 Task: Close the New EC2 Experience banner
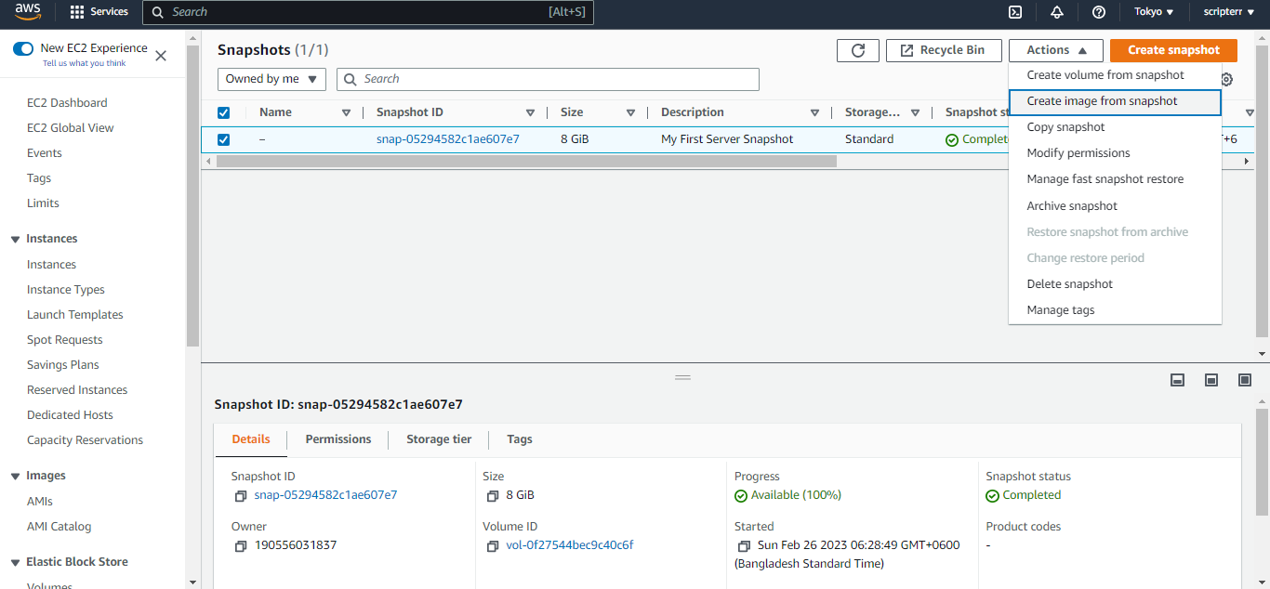pos(161,56)
